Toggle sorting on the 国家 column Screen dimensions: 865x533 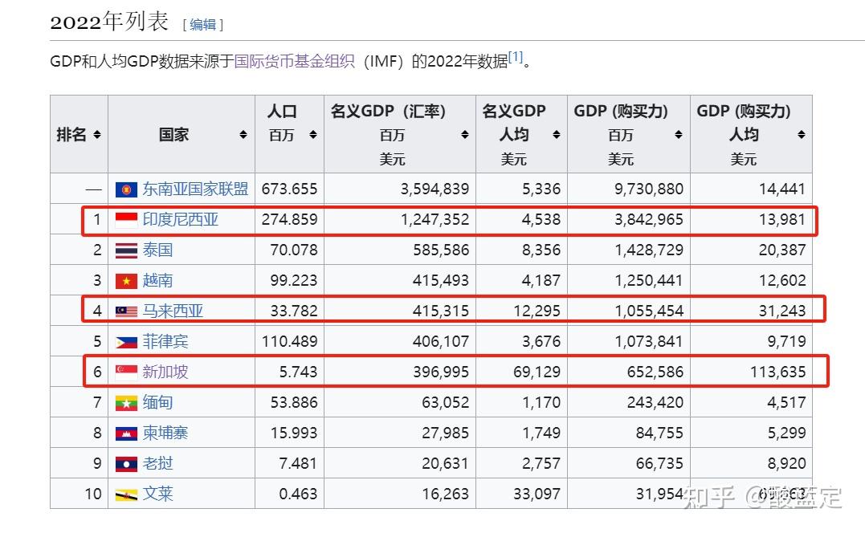243,135
